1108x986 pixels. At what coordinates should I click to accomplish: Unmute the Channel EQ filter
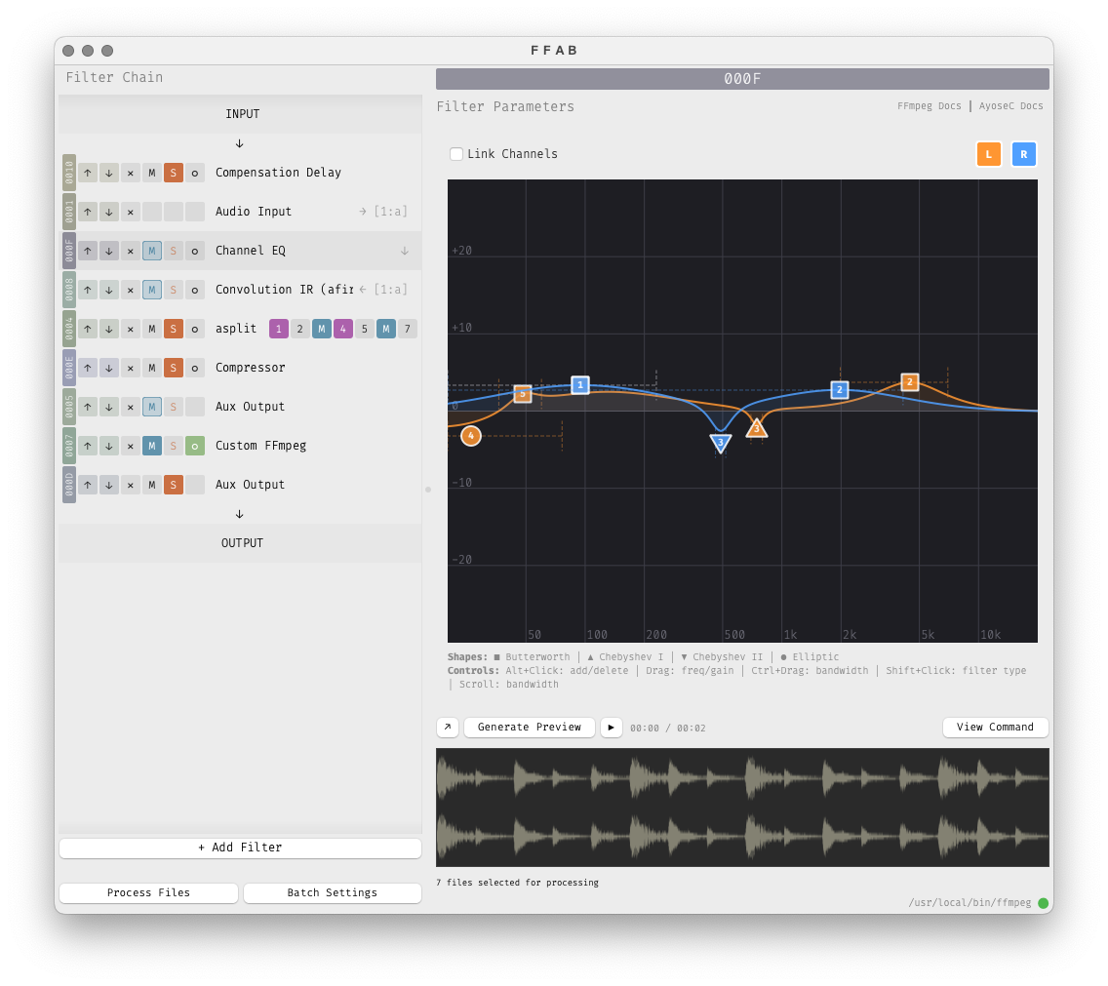click(152, 251)
